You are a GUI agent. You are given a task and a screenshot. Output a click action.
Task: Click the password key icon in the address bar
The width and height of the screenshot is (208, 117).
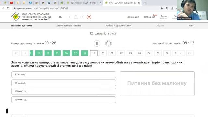pyautogui.click(x=162, y=8)
